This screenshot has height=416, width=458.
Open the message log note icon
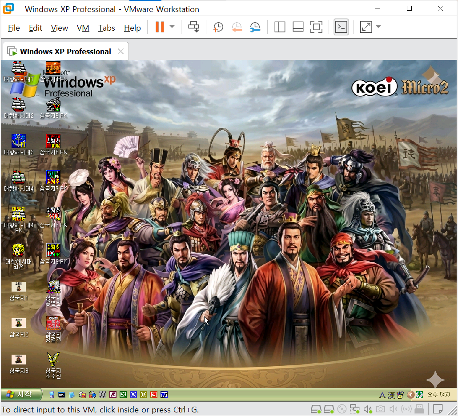click(438, 409)
